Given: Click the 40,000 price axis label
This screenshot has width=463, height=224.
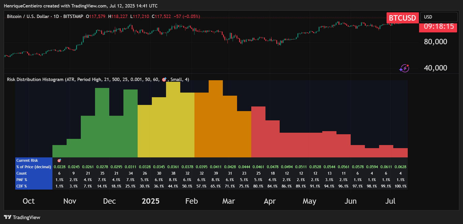Looking at the screenshot, I should [x=435, y=68].
